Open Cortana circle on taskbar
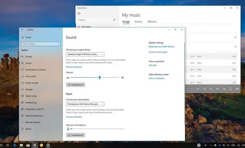Image resolution: width=245 pixels, height=148 pixels. point(1,145)
